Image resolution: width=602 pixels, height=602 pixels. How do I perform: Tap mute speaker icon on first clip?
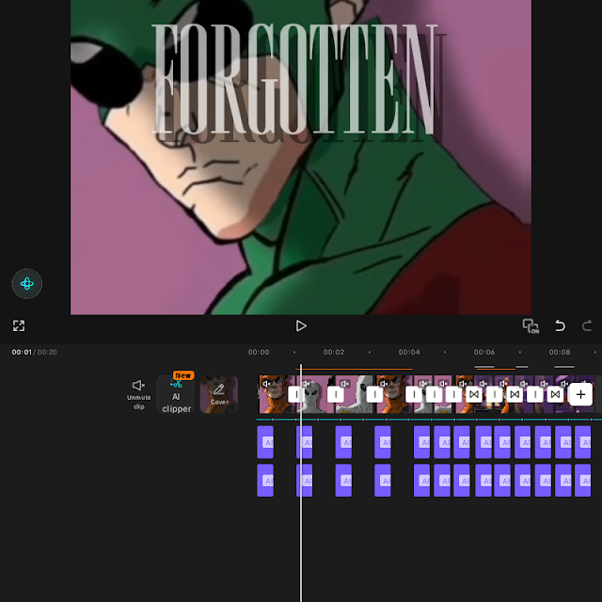click(x=266, y=383)
